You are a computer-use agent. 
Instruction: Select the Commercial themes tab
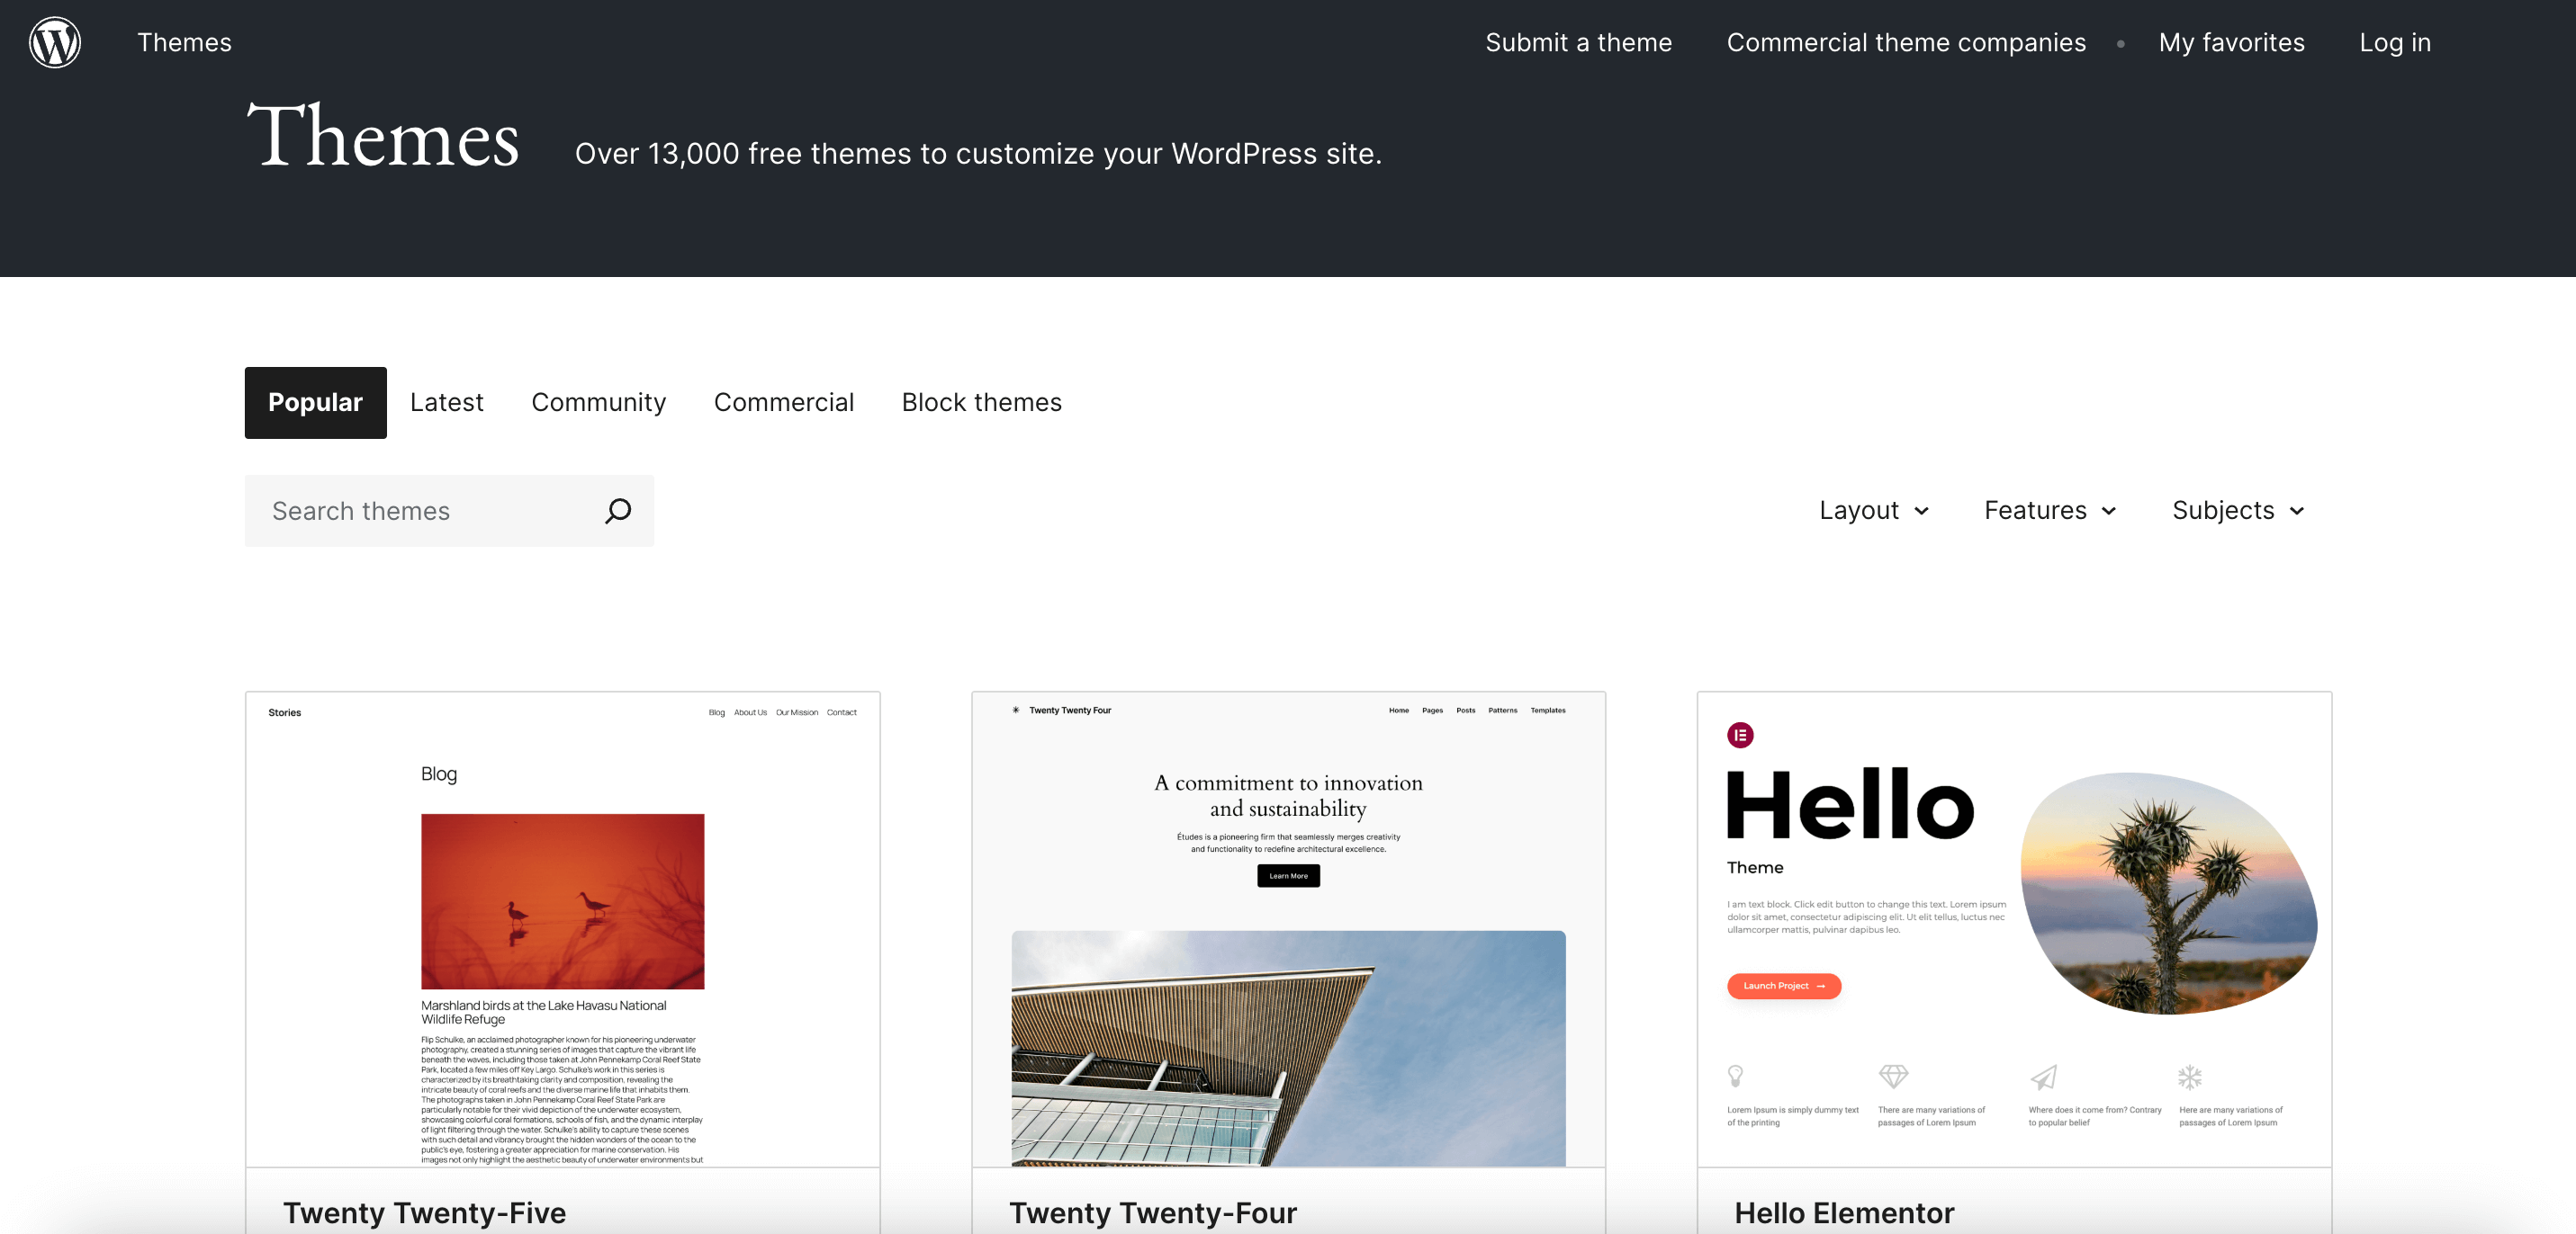pos(784,402)
